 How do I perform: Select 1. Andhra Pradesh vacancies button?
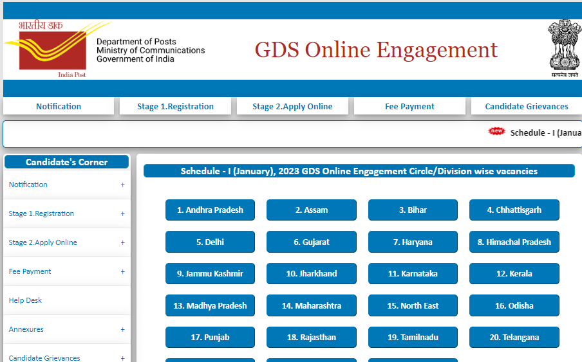[x=210, y=210]
